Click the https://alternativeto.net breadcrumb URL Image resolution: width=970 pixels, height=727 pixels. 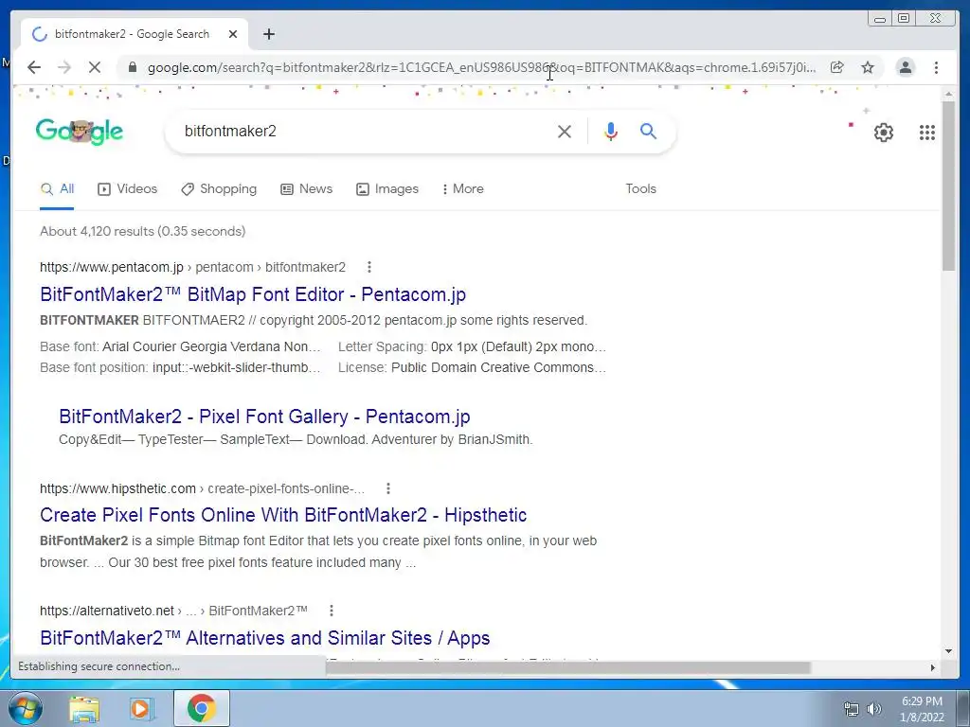pyautogui.click(x=106, y=611)
